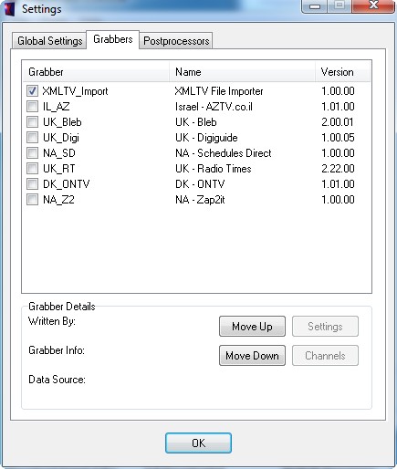The width and height of the screenshot is (397, 469).
Task: Click the Version column header
Action: [342, 72]
